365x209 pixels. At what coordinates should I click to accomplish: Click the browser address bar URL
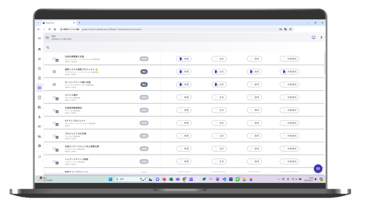tap(112, 29)
